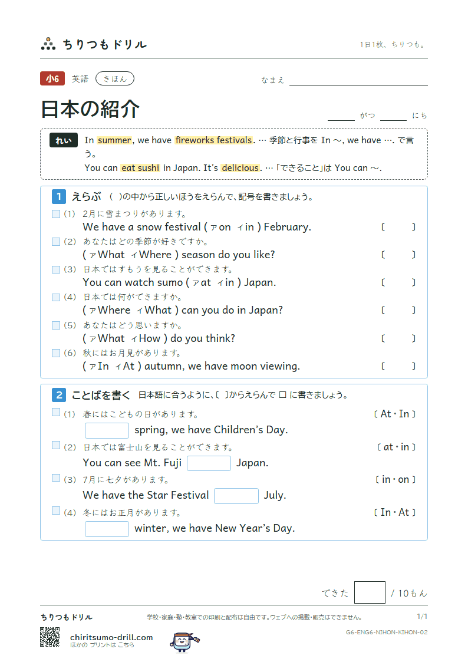This screenshot has width=468, height=662.
Task: Click the highlighted word 'delicious'
Action: (240, 168)
